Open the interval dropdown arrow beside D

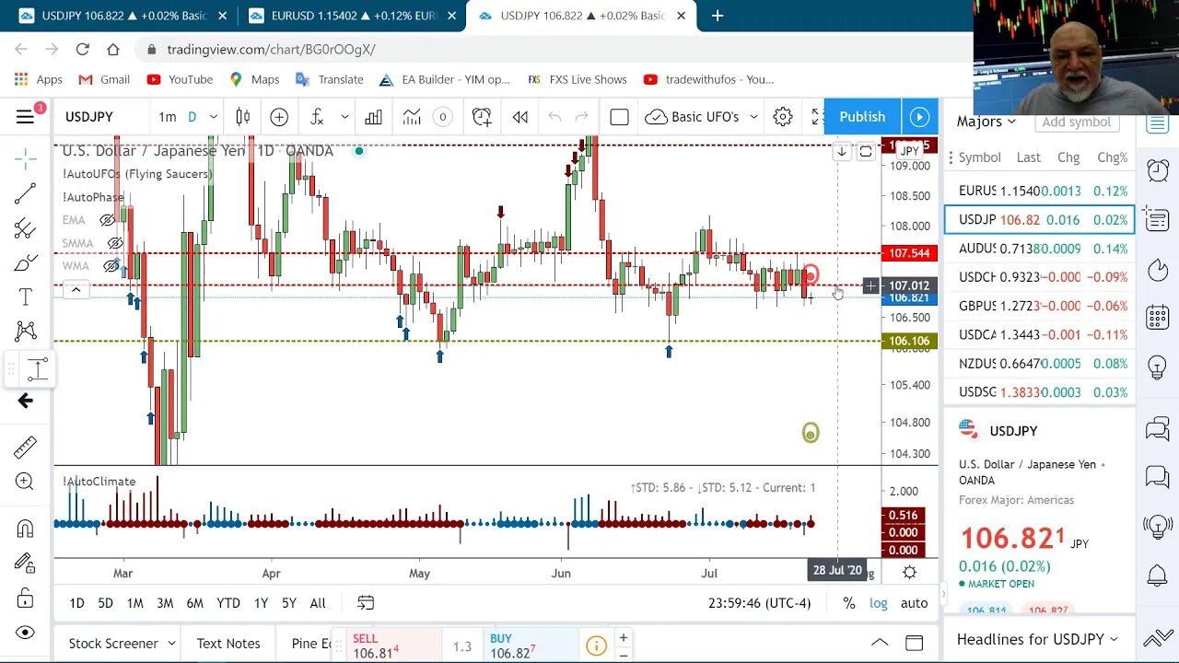pos(213,117)
